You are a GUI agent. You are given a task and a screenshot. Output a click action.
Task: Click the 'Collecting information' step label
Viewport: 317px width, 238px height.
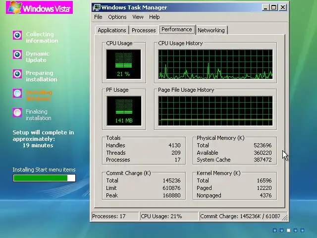pos(42,38)
